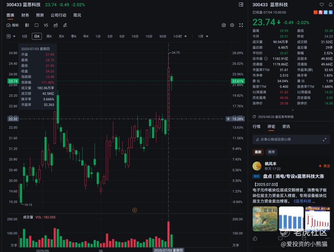Click the 总市值 info circle icon

[266, 58]
